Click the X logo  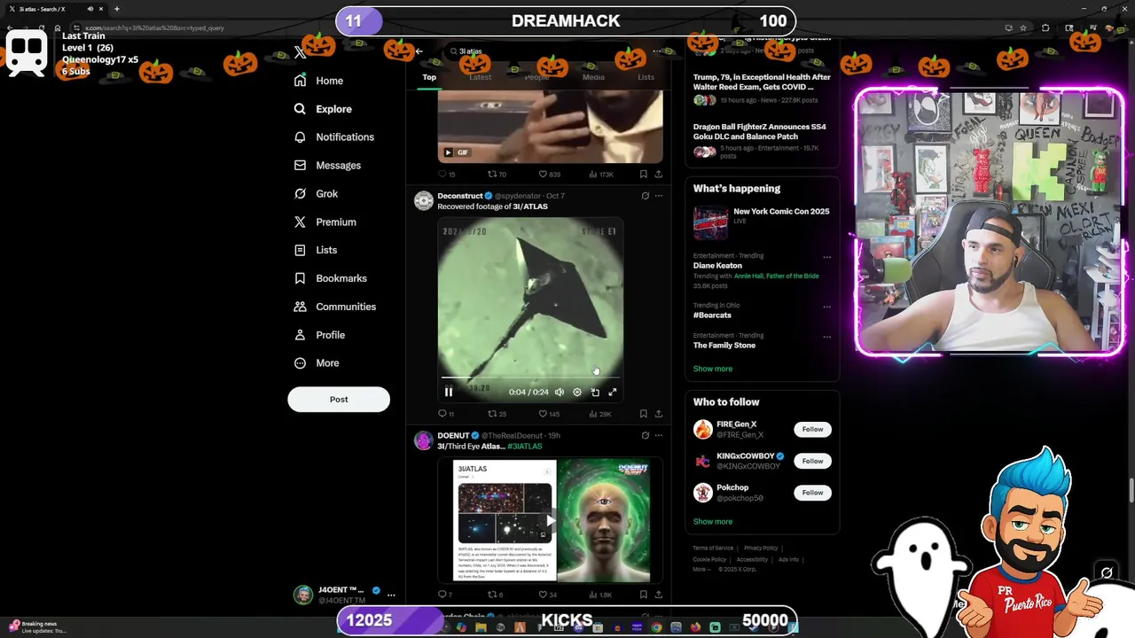tap(300, 52)
